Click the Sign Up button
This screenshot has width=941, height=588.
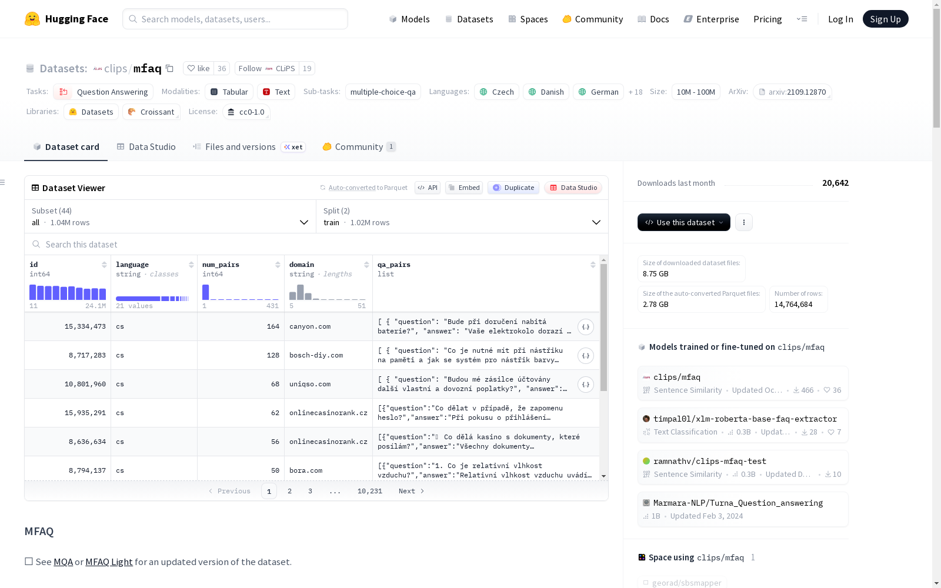(886, 19)
